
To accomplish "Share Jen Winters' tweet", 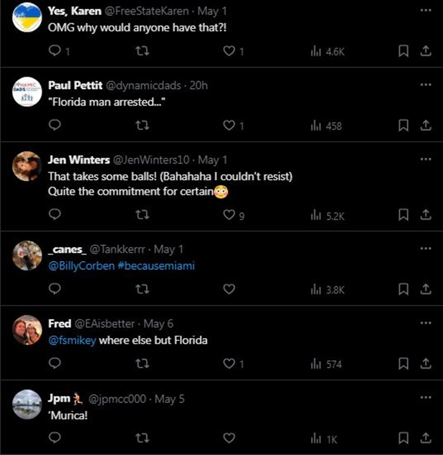I will (425, 216).
